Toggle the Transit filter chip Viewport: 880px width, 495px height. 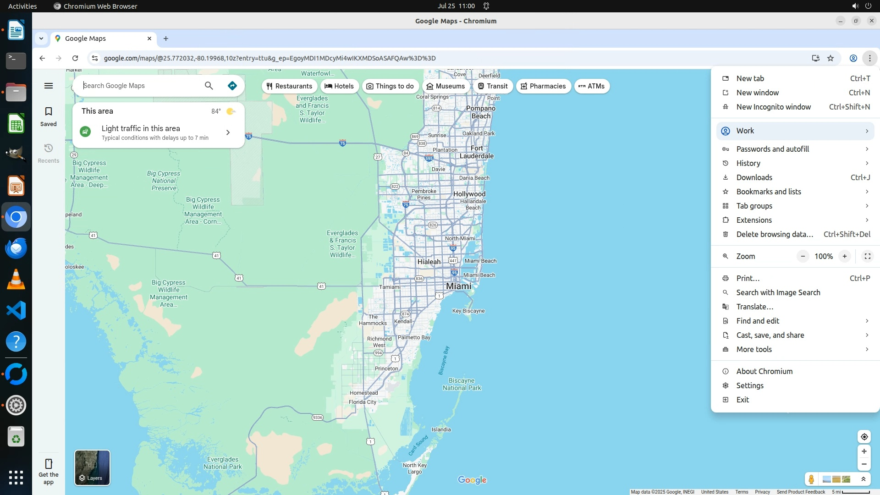(493, 86)
